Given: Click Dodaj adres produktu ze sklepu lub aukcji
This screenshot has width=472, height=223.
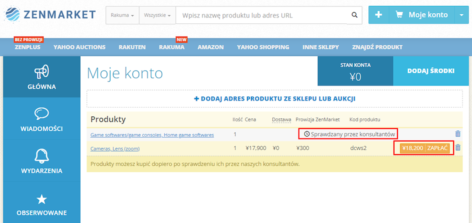Looking at the screenshot, I should 275,98.
